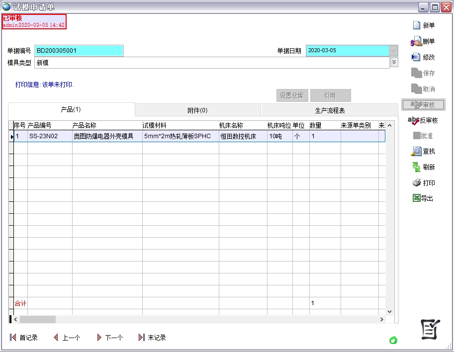Switch to the 附件(0) tab
The height and width of the screenshot is (352, 454).
coord(197,110)
